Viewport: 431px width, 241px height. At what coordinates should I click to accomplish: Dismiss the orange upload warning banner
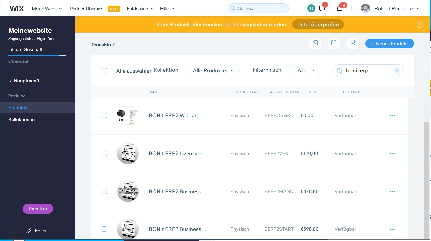point(419,24)
